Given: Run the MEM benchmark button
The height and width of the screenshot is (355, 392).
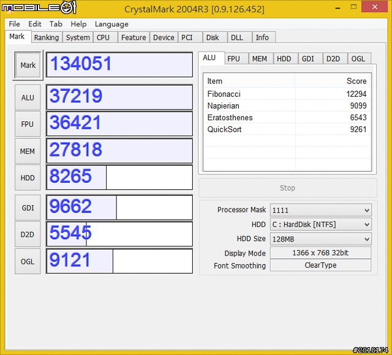Looking at the screenshot, I should point(28,151).
